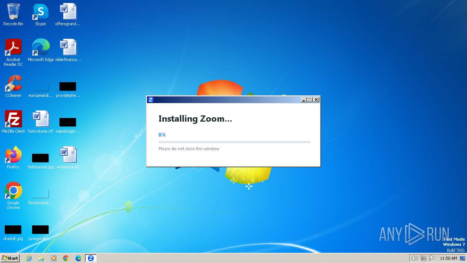Minimize the Zoom installer window
The height and width of the screenshot is (263, 467).
click(304, 100)
